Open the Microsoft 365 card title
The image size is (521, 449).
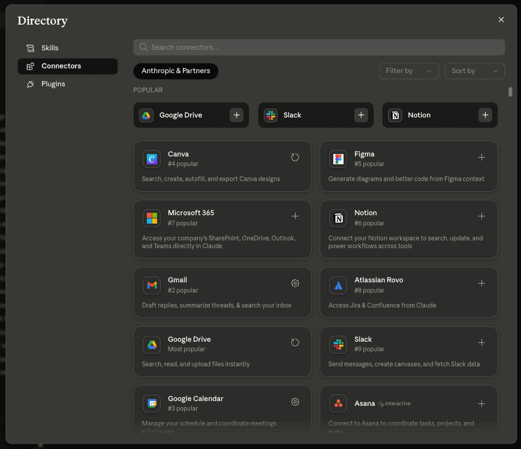click(191, 213)
